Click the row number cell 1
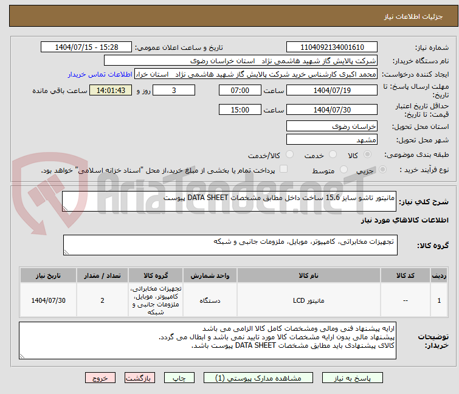The height and width of the screenshot is (394, 459). point(439,300)
